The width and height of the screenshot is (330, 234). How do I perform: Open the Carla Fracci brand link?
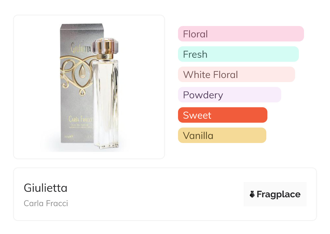pos(46,203)
